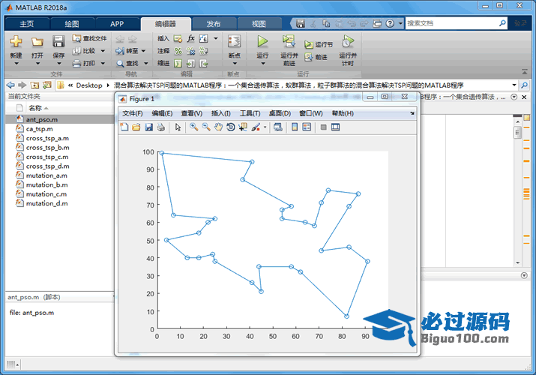Click New Figure icon in figure toolbar
Viewport: 536px width, 375px height.
click(x=124, y=127)
